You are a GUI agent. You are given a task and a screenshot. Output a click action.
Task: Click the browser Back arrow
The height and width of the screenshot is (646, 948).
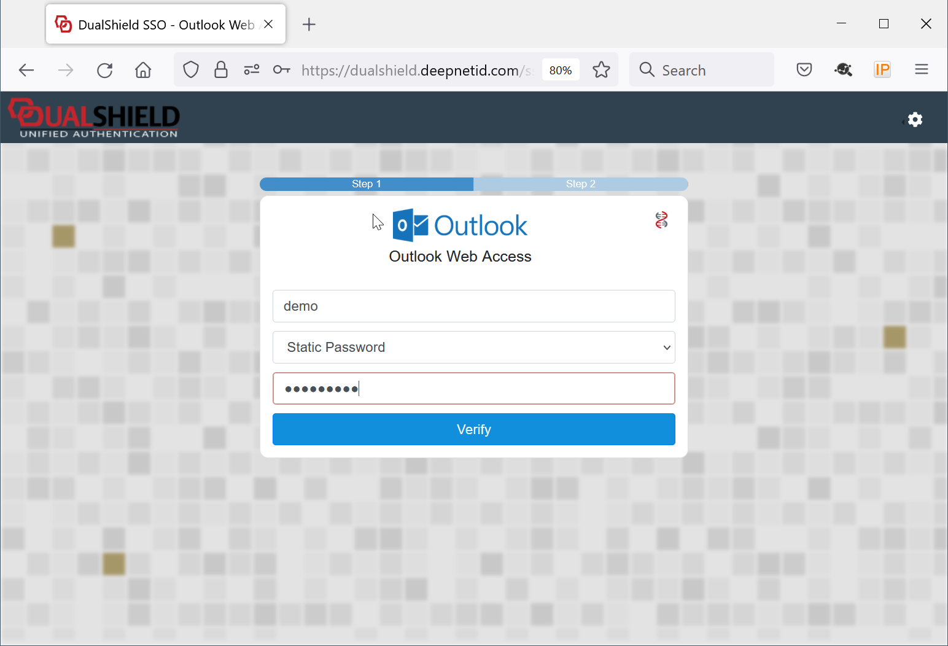pos(26,70)
